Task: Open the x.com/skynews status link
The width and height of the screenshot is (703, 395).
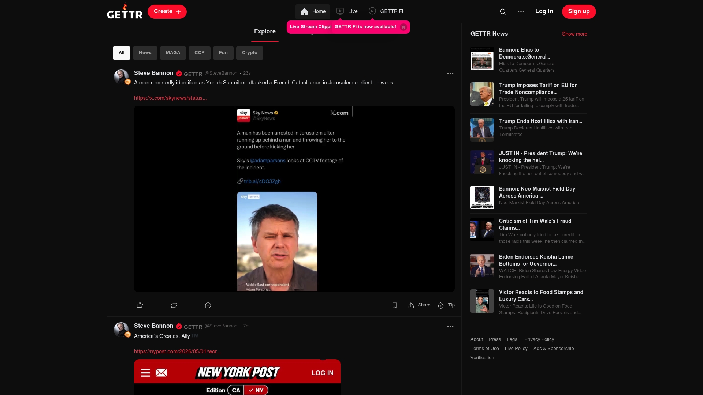Action: click(170, 98)
